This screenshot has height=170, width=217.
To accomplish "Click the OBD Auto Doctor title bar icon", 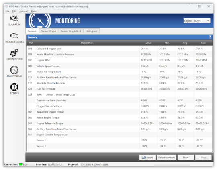I will (x=6, y=6).
